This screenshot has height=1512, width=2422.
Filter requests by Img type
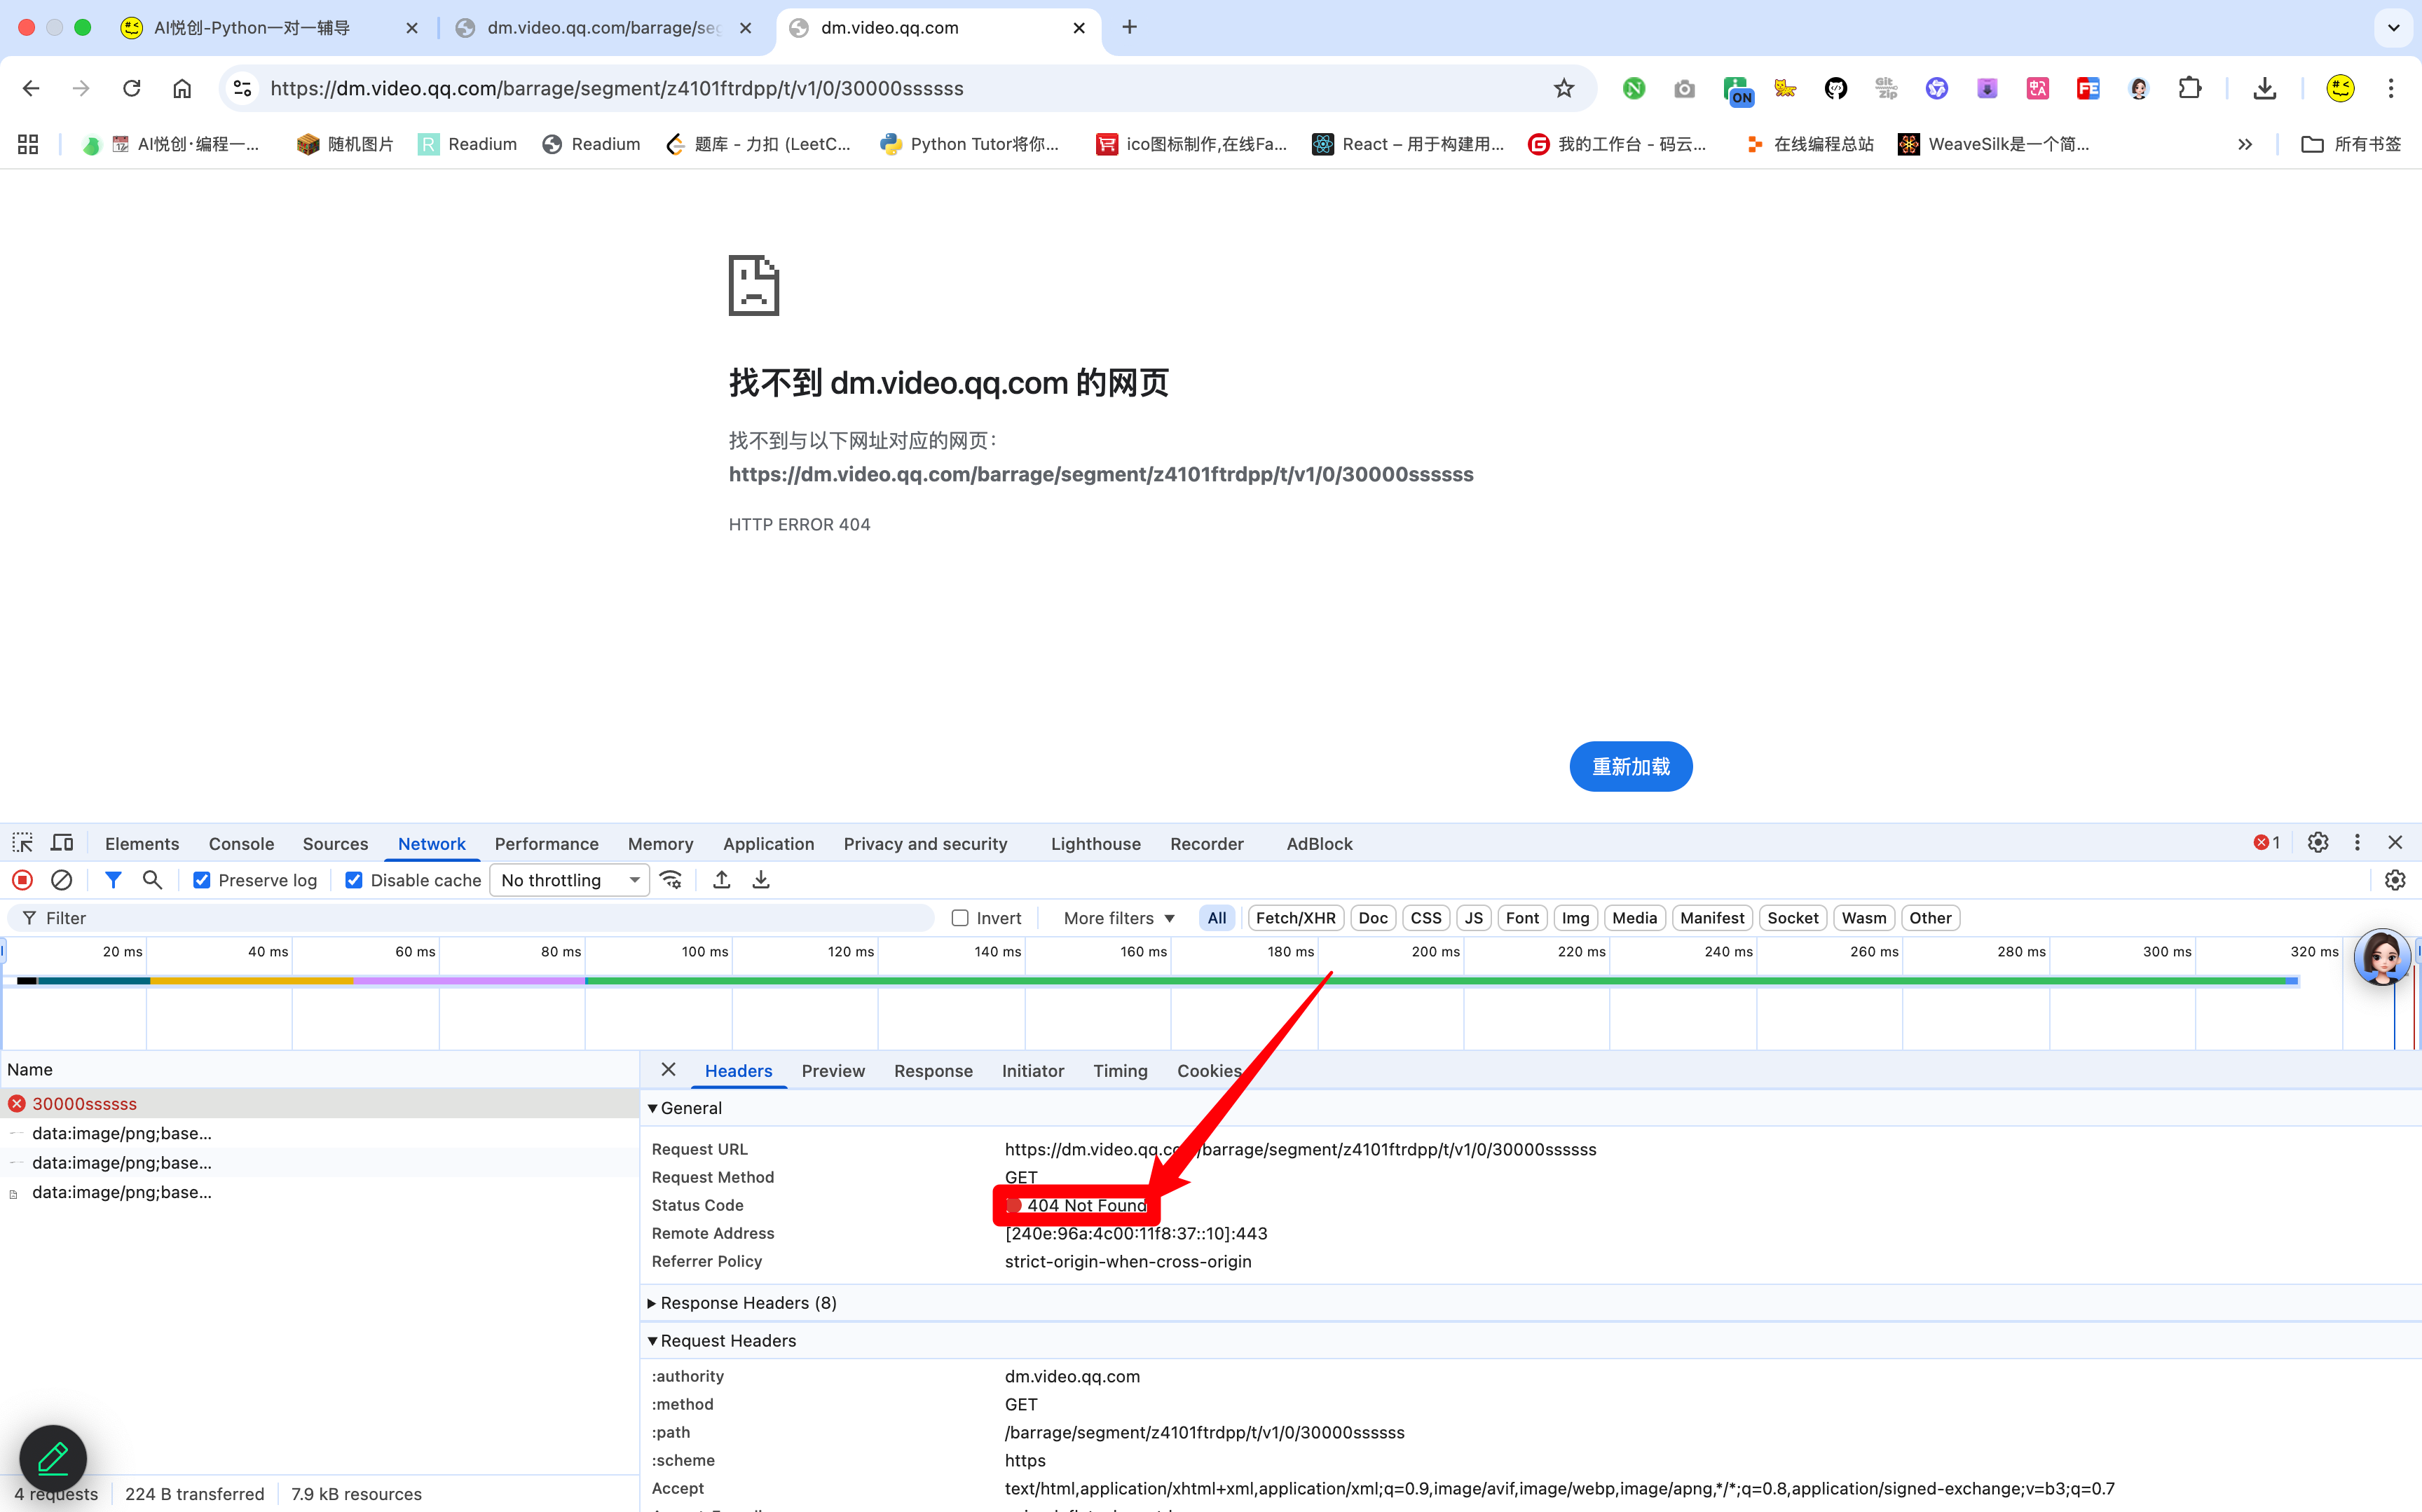click(x=1575, y=918)
